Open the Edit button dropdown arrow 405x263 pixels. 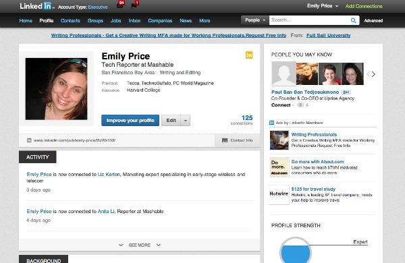click(x=185, y=121)
